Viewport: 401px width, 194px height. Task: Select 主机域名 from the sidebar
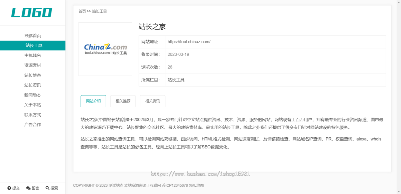[32, 55]
